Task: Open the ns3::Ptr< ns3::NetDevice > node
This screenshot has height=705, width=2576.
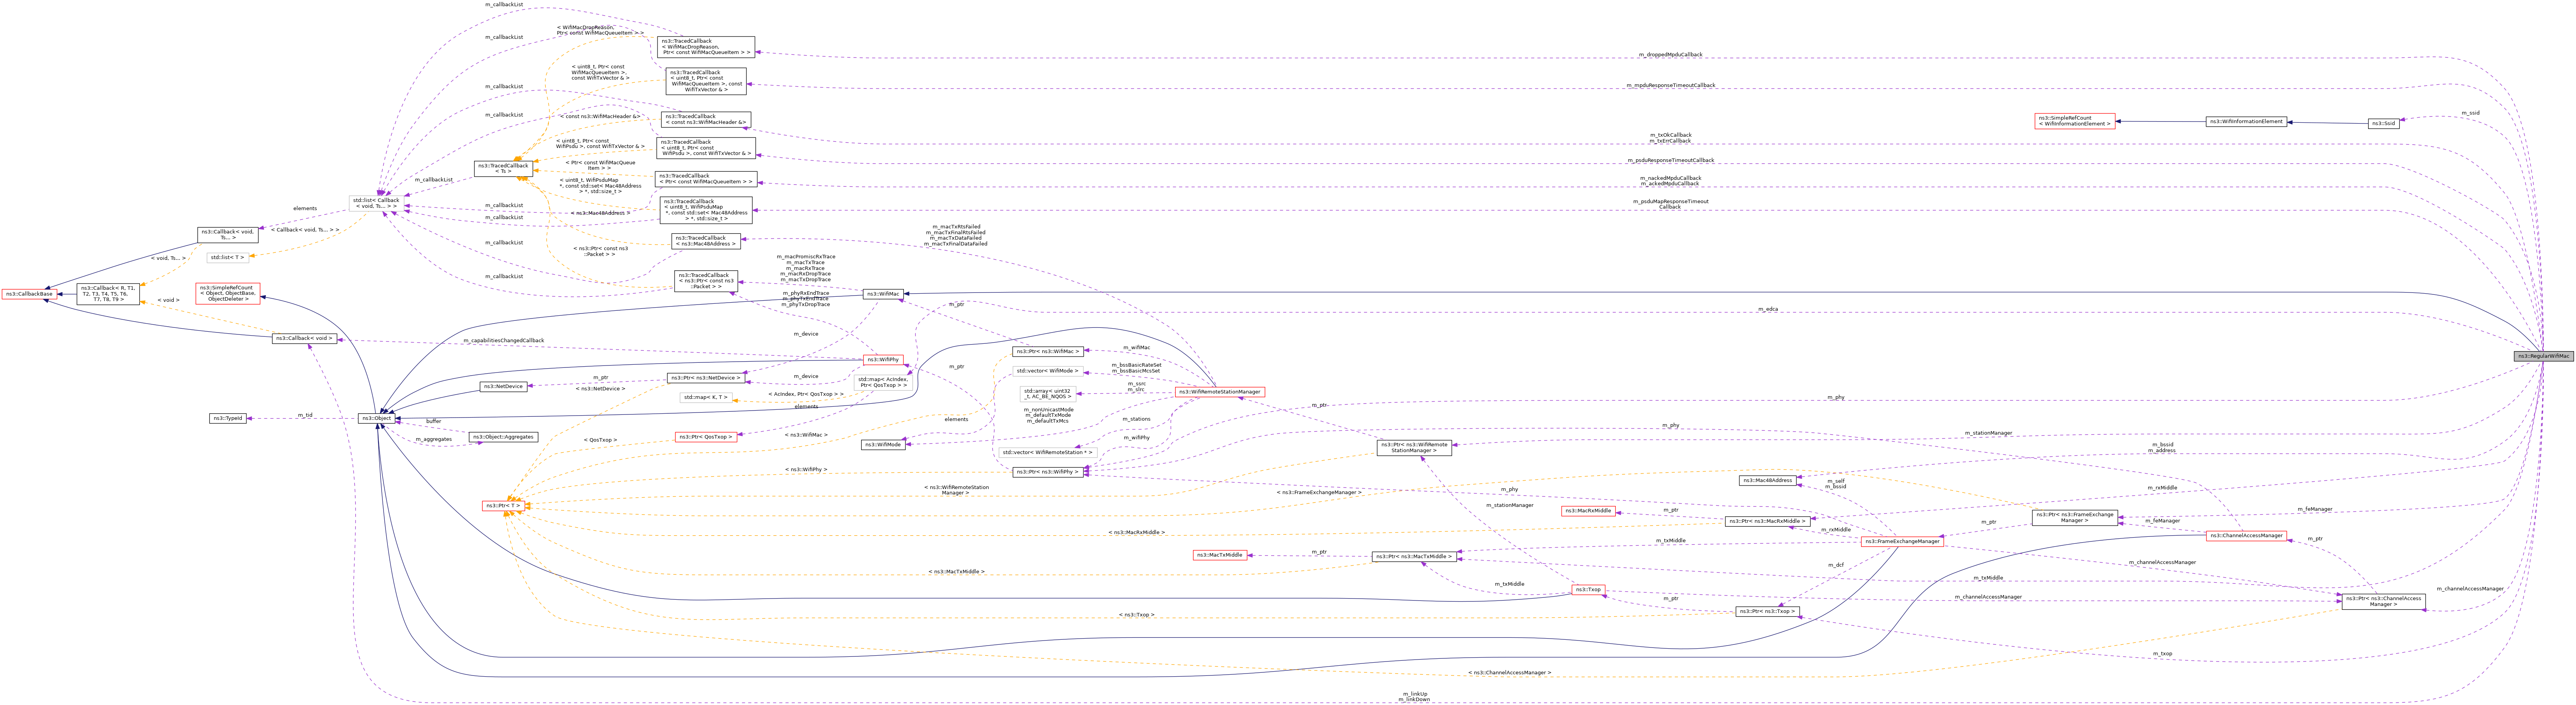Action: [706, 378]
